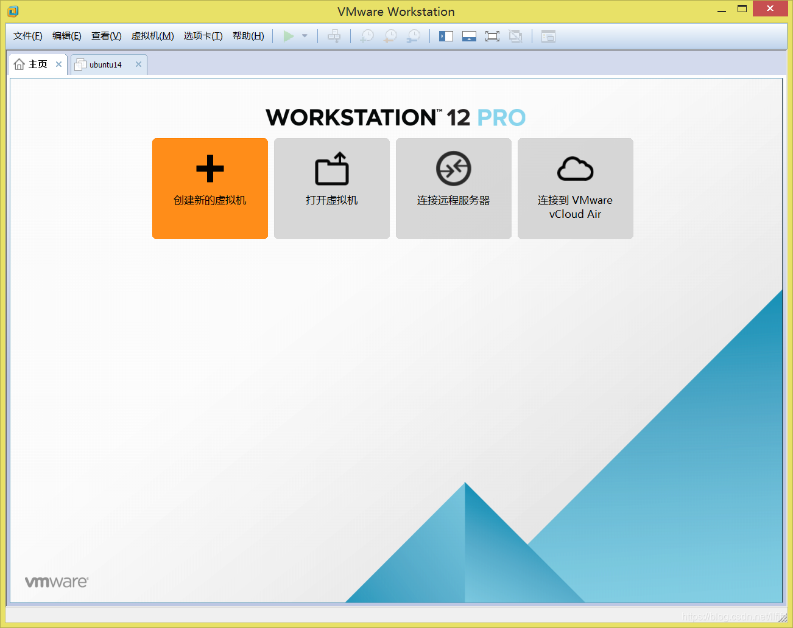Minimize the VMware Workstation window
793x628 pixels.
722,10
